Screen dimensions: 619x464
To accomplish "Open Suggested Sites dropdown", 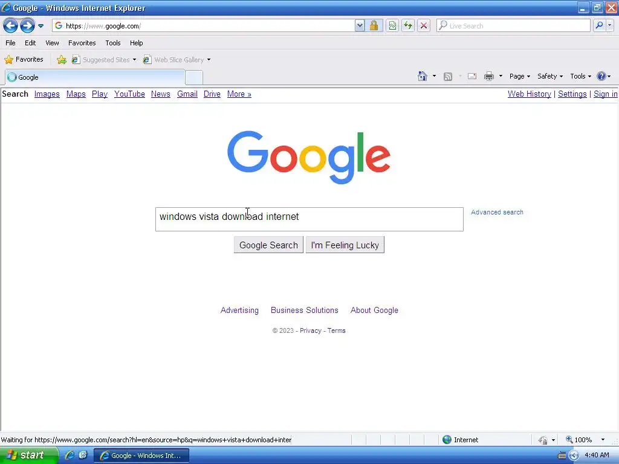I will 104,60.
